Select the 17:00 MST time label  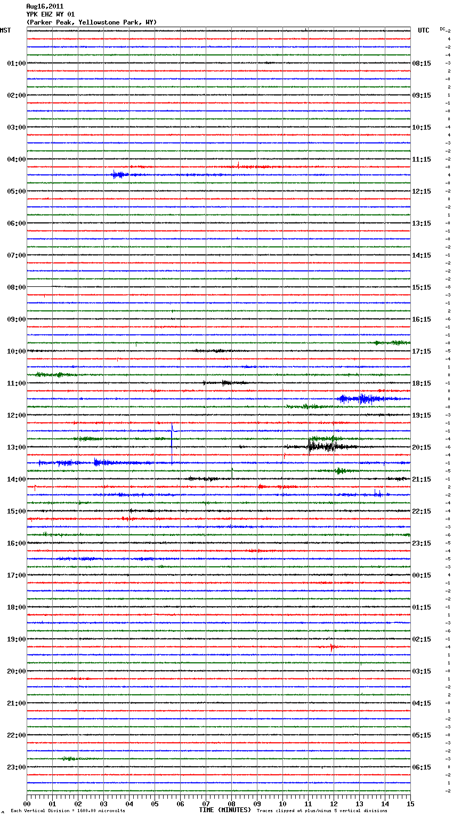tap(16, 575)
